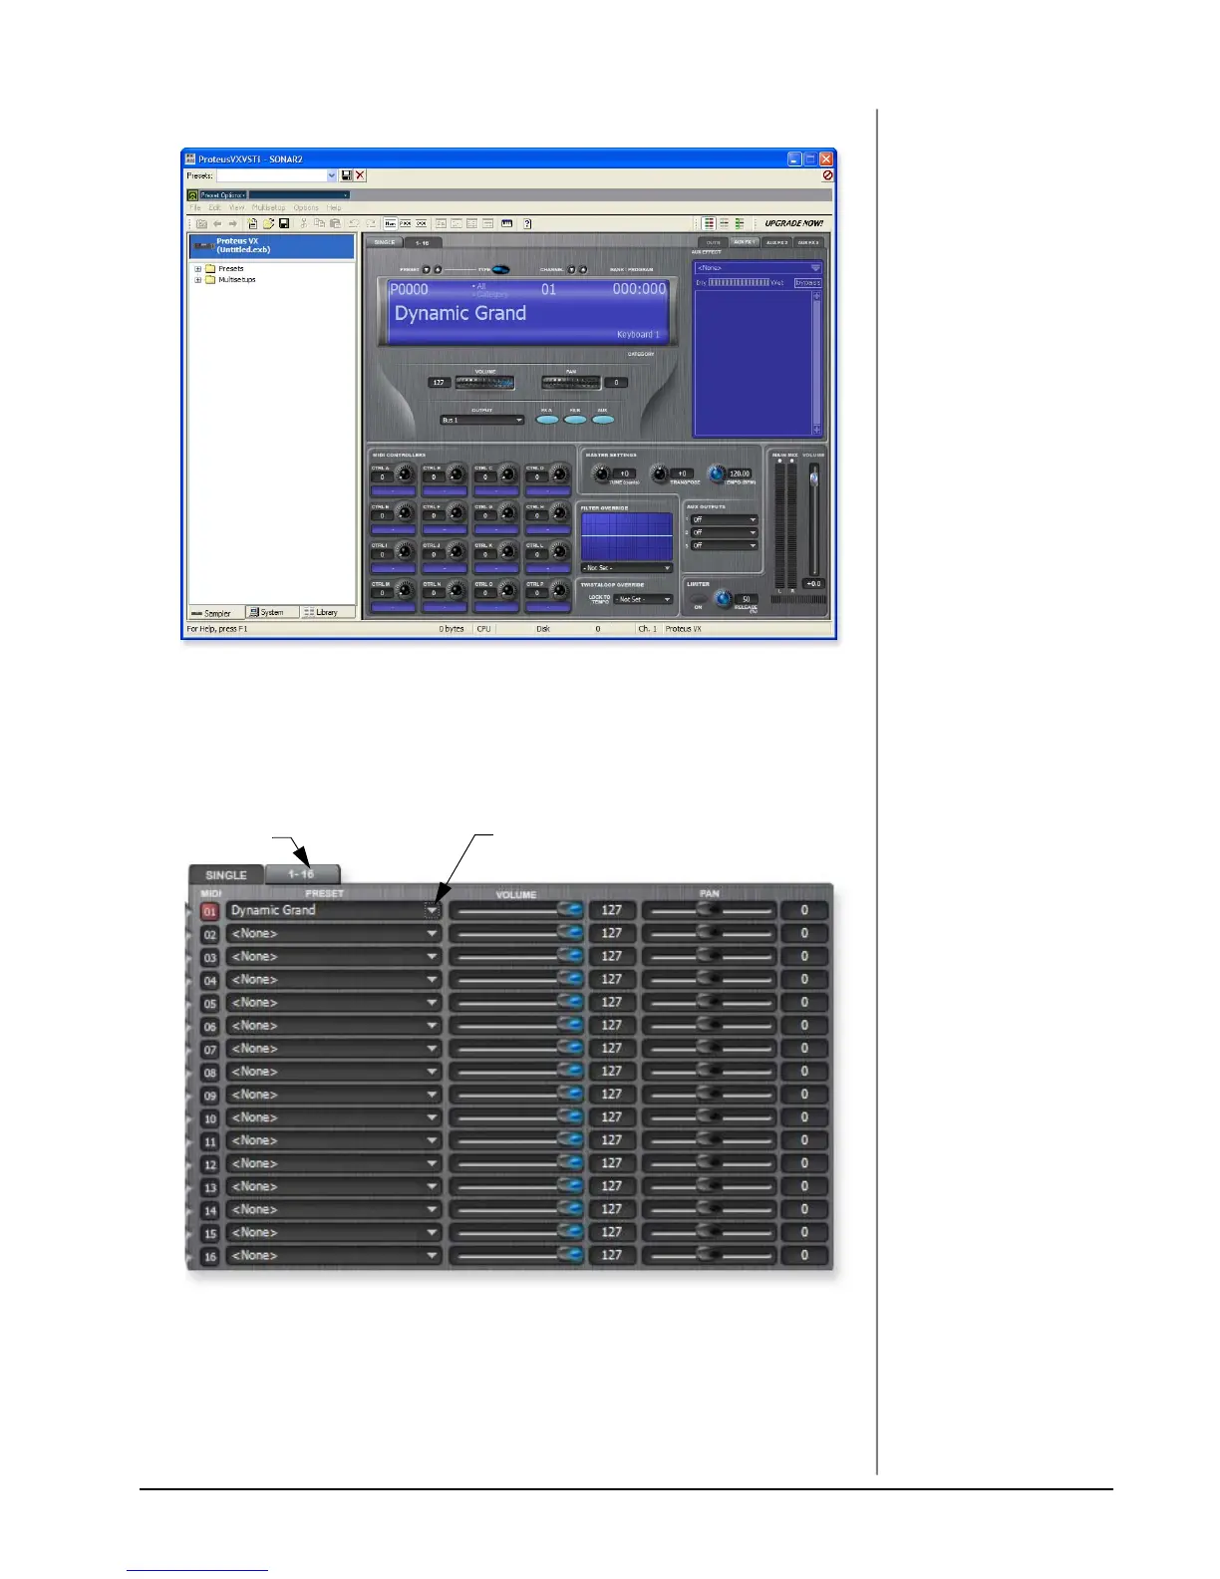
Task: Delete host preset with the red X icon
Action: click(x=360, y=175)
